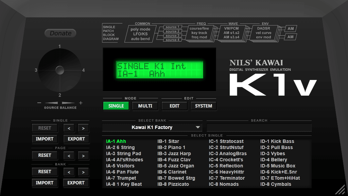Select patch IA-4 Al'sRhodes
Image resolution: width=348 pixels, height=196 pixels.
[124, 160]
